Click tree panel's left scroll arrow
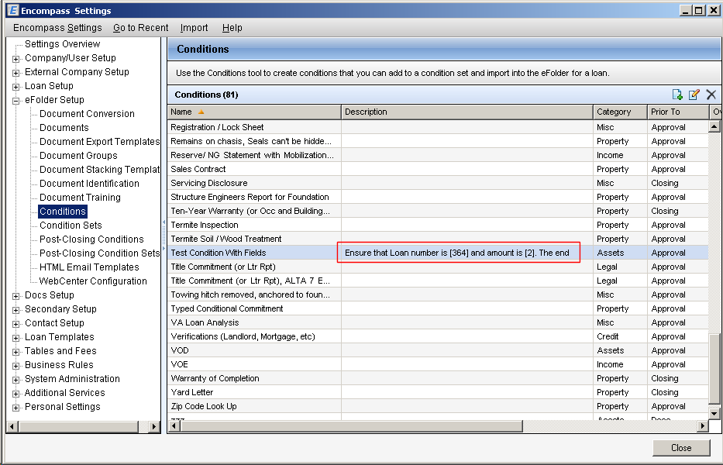723x465 pixels. click(12, 427)
